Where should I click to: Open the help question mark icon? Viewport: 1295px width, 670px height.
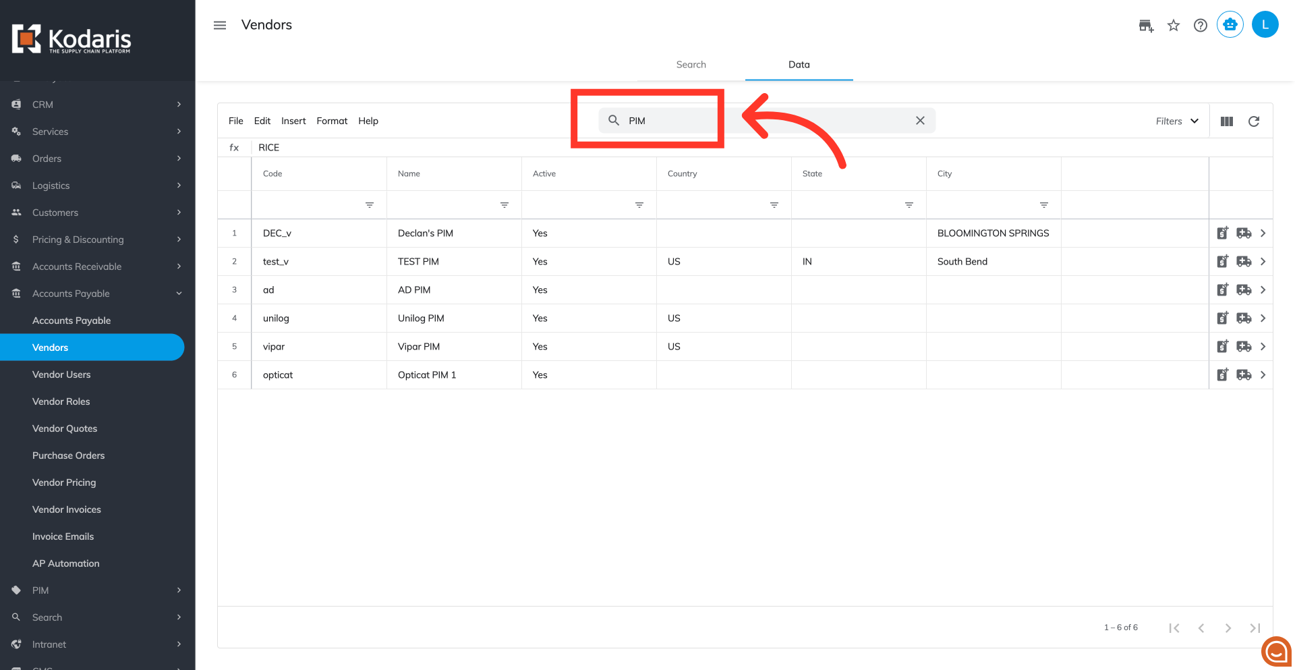1201,26
